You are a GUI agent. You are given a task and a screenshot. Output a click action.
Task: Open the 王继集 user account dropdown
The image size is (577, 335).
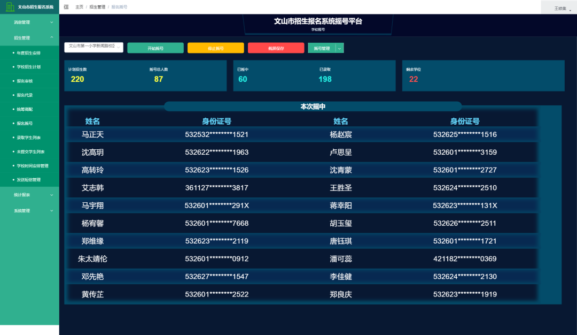pyautogui.click(x=560, y=8)
